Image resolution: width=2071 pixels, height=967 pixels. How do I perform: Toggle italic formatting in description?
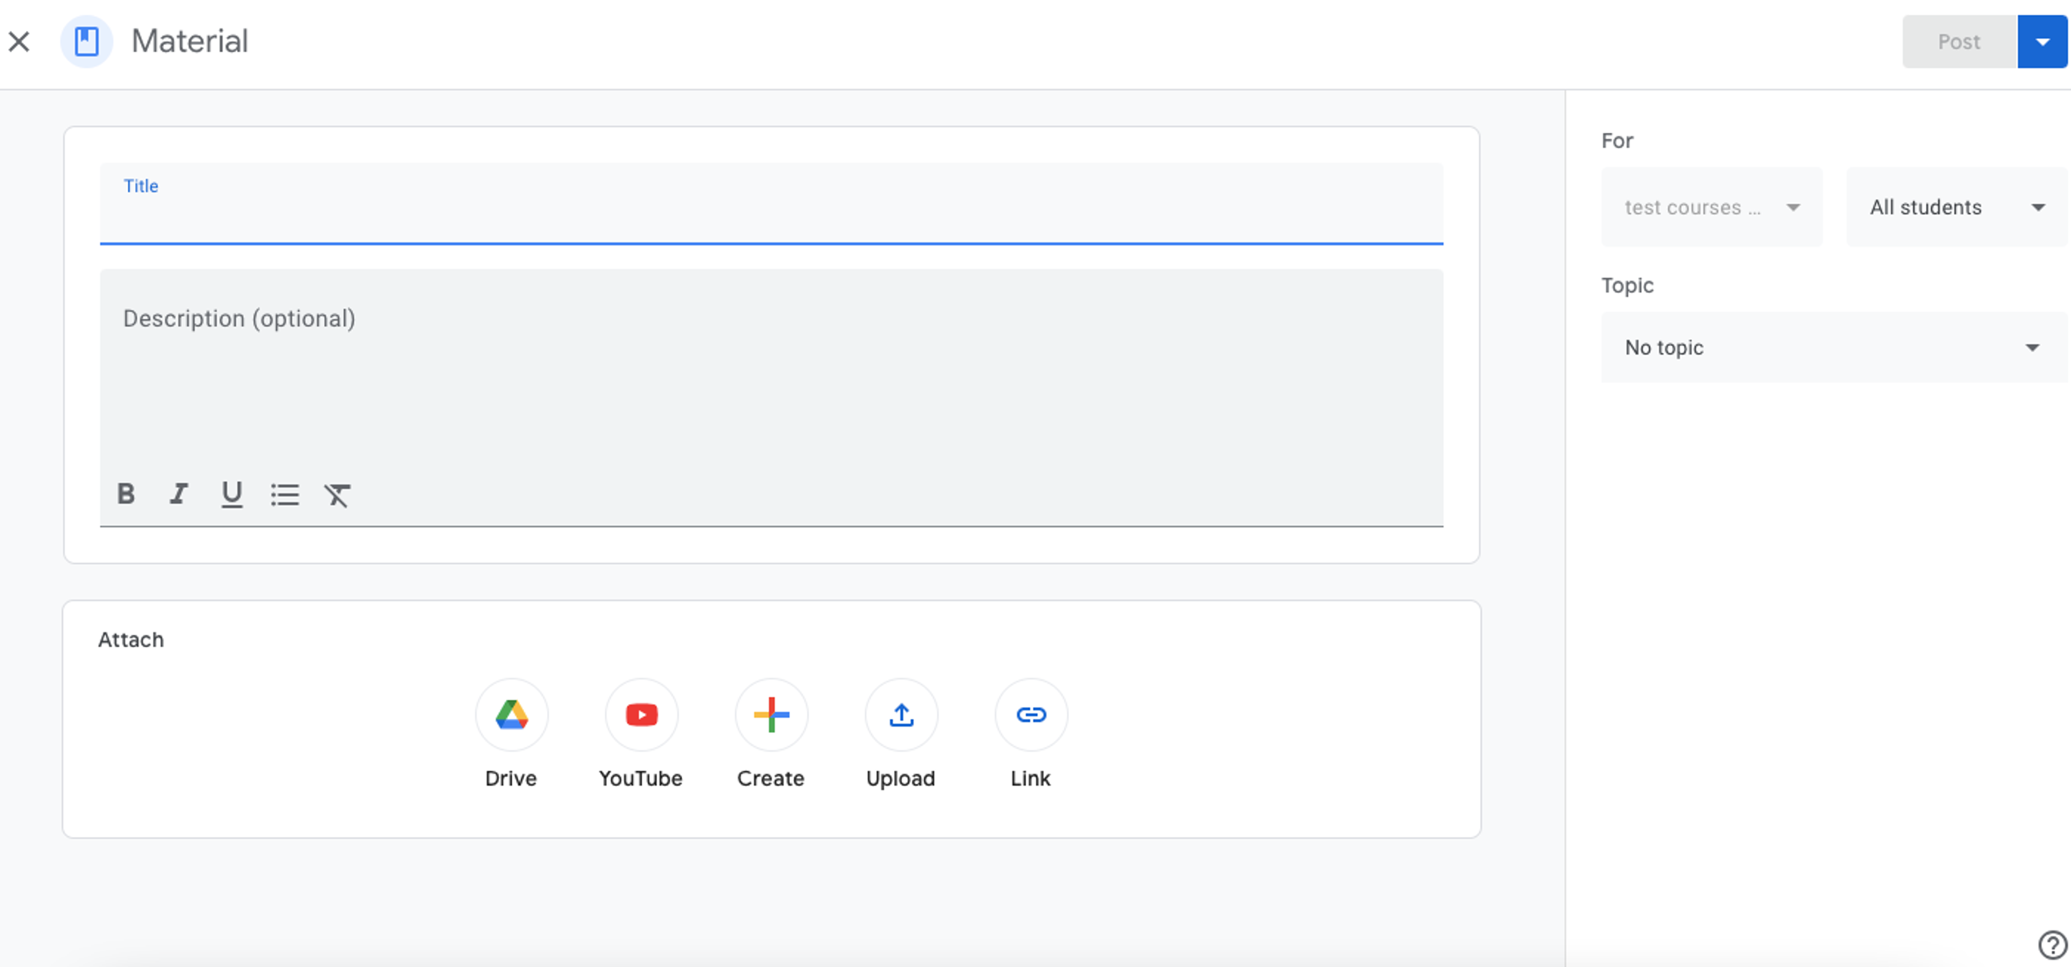[179, 493]
